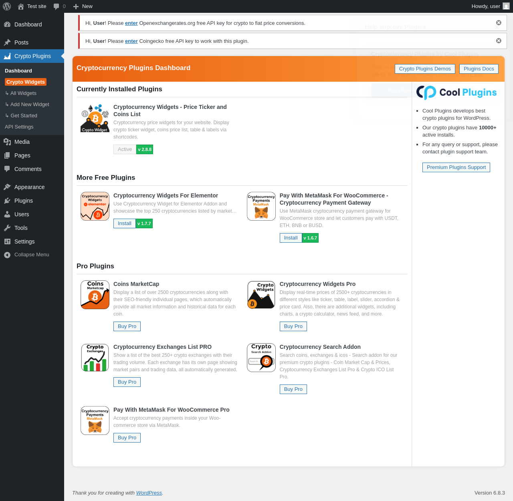Screen dimensions: 513x501
Task: Click Cryptocurrency Widgets For Elementor icon
Action: (x=95, y=206)
